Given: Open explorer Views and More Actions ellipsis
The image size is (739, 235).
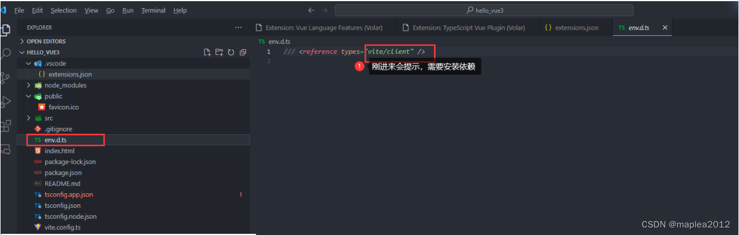Looking at the screenshot, I should coord(238,27).
